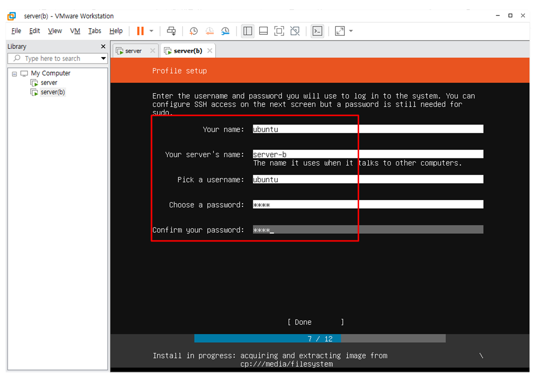547x380 pixels.
Task: Click the VMware Workstation logo icon
Action: pyautogui.click(x=12, y=16)
